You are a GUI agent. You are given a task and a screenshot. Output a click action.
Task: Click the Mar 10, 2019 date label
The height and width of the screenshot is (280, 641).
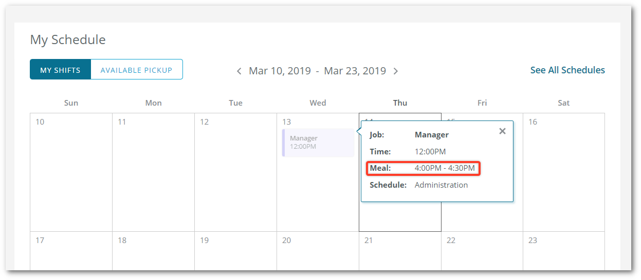click(x=280, y=71)
